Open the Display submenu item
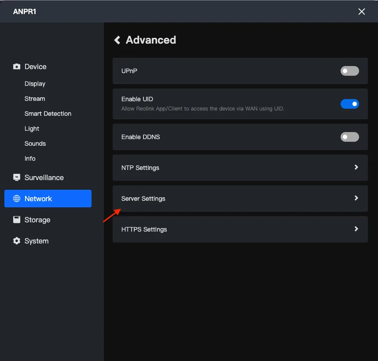This screenshot has height=361, width=378. [35, 84]
